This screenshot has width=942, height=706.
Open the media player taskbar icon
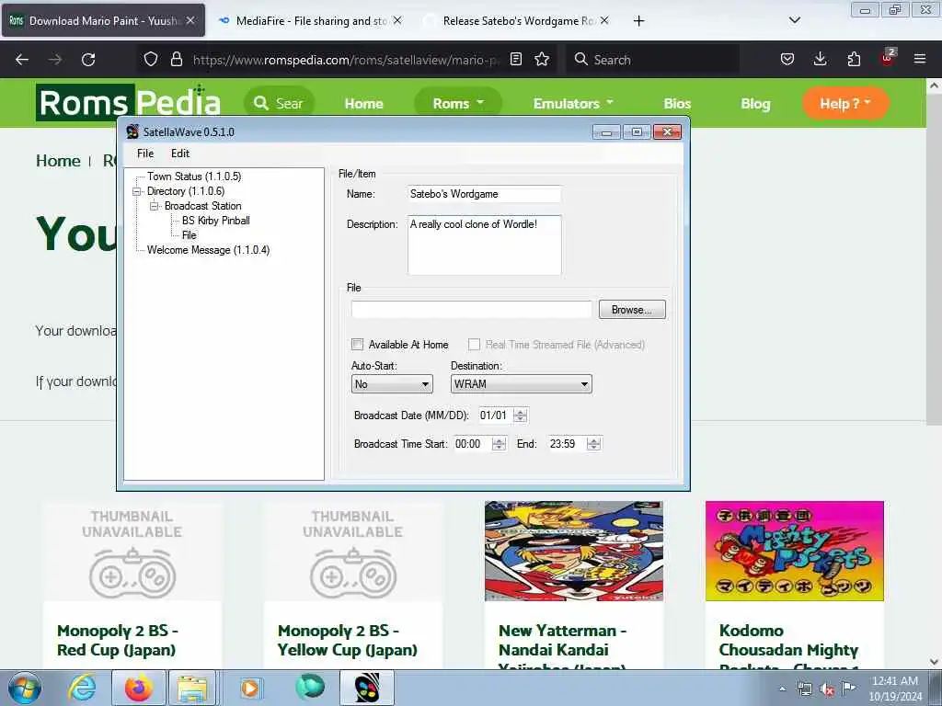point(250,689)
